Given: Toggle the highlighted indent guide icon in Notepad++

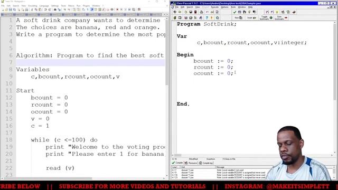Looking at the screenshot, I should 91,9.
